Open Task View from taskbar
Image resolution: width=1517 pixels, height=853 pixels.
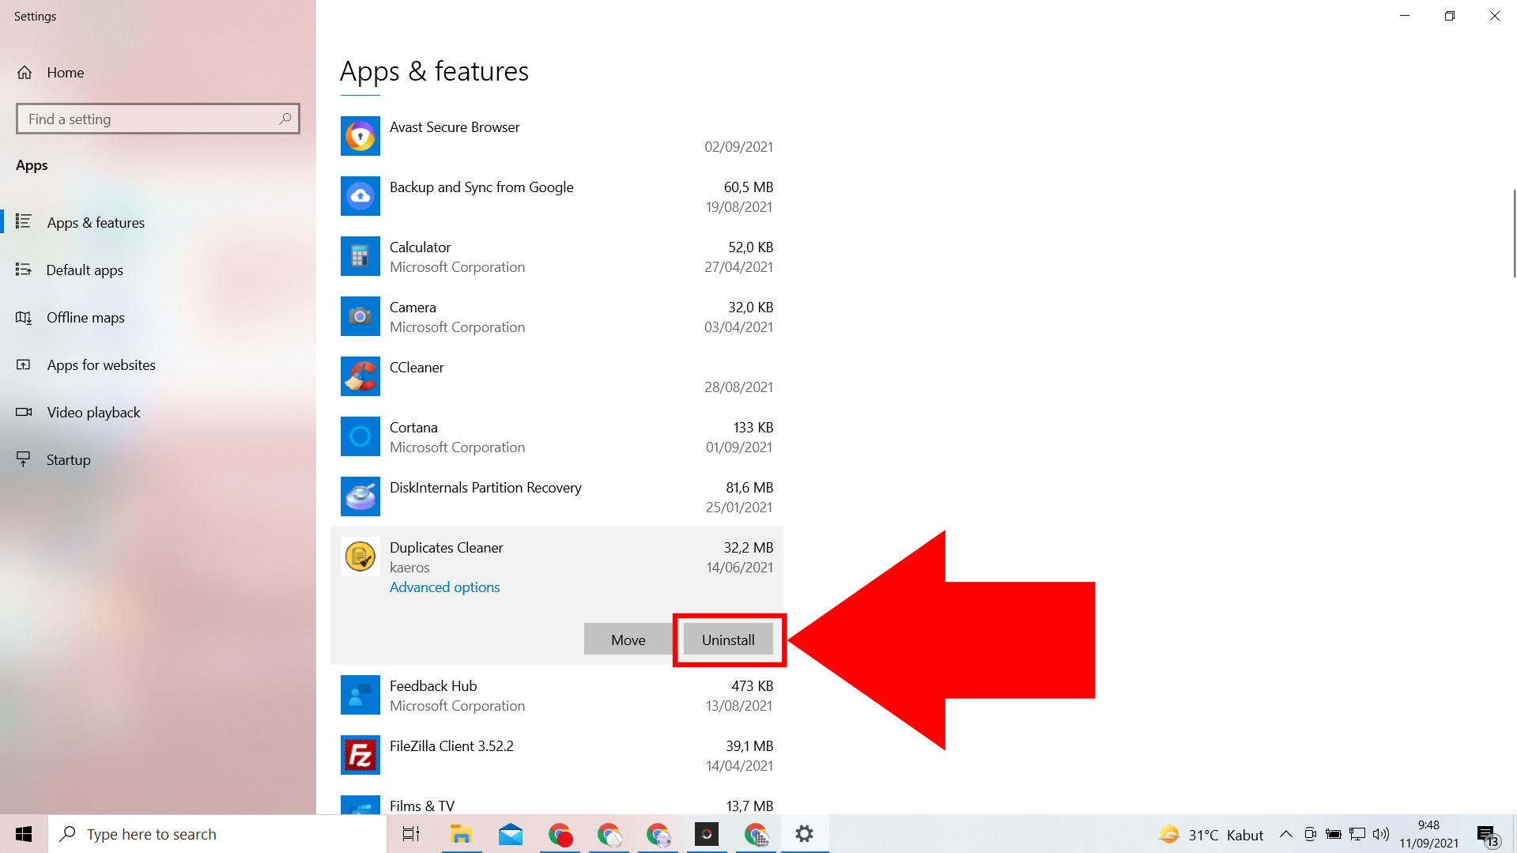click(411, 834)
